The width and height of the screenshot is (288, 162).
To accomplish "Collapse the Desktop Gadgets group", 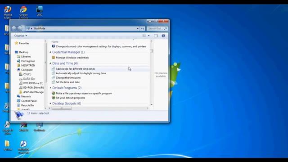I will [50, 103].
